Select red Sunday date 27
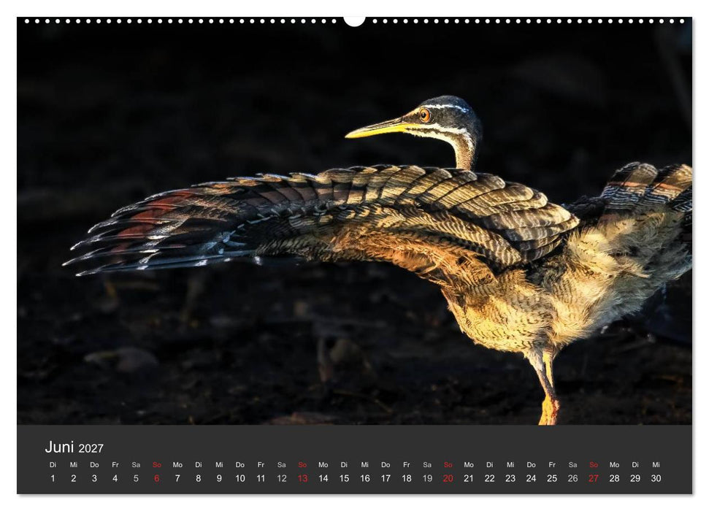 click(x=594, y=478)
